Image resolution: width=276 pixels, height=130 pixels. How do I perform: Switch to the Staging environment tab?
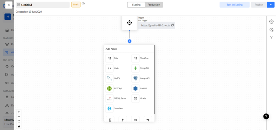[136, 5]
